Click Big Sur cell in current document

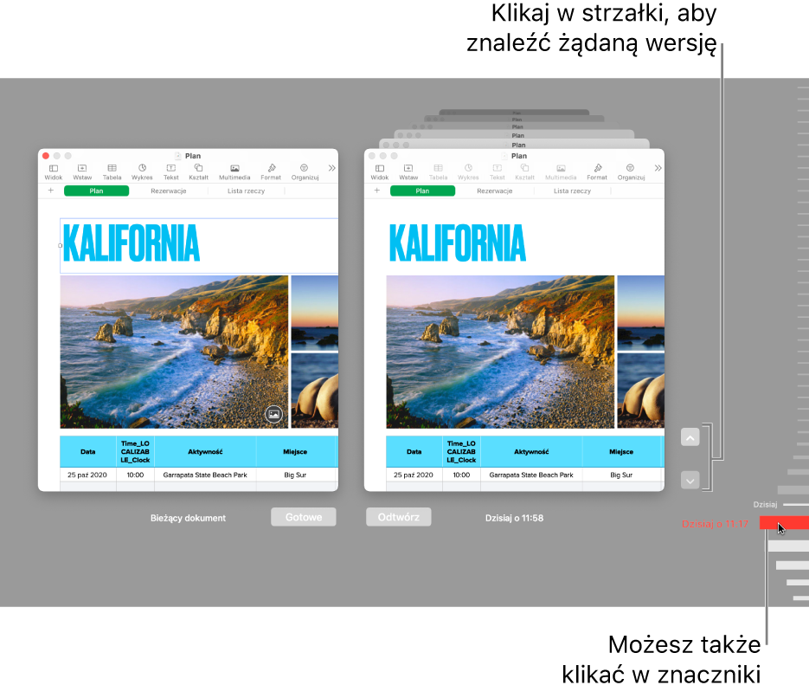click(x=295, y=475)
